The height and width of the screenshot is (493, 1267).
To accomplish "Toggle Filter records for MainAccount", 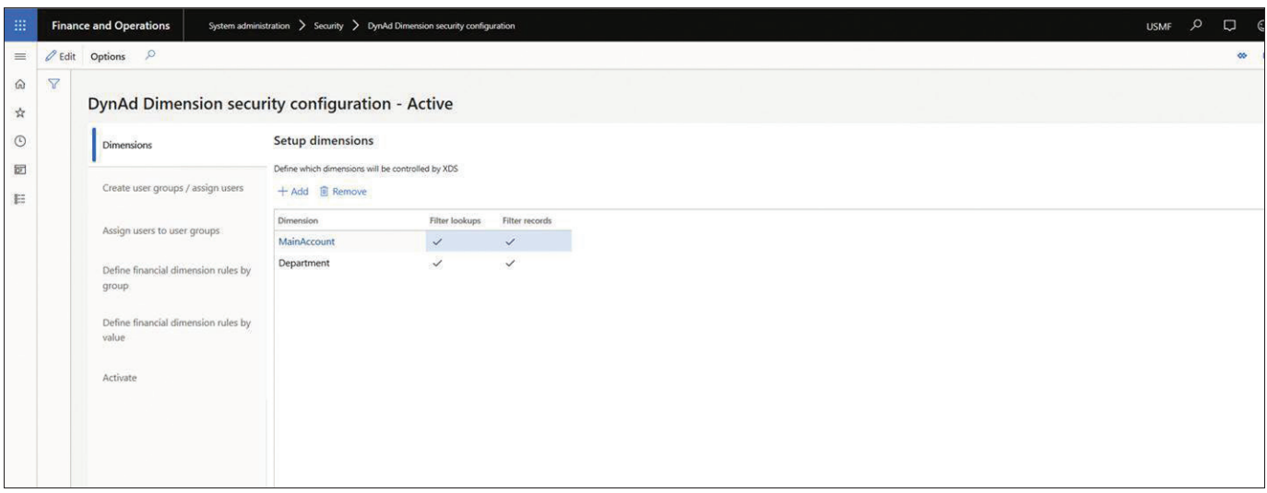I will coord(509,241).
